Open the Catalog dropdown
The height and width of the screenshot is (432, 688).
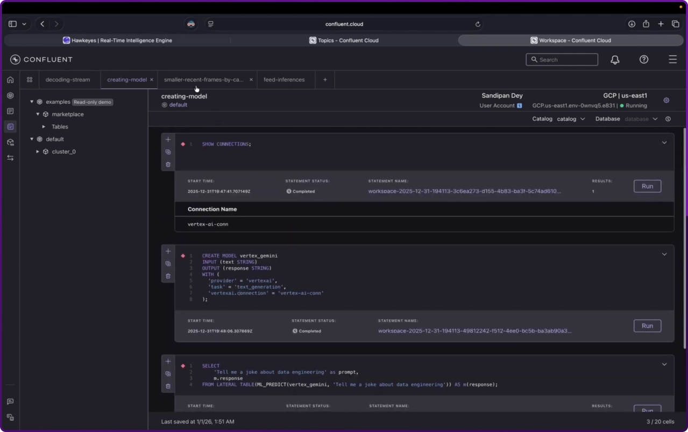click(571, 119)
